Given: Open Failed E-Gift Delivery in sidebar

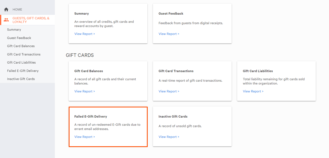Looking at the screenshot, I should [x=23, y=71].
